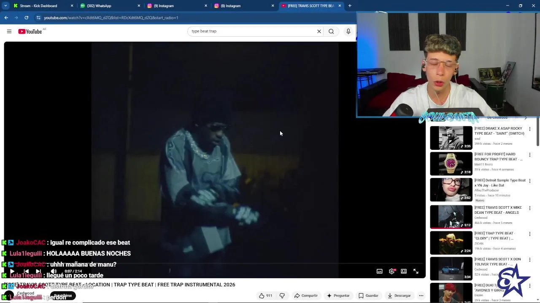Open options for Hard Bouncy Trap video
This screenshot has width=540, height=303.
tap(529, 155)
